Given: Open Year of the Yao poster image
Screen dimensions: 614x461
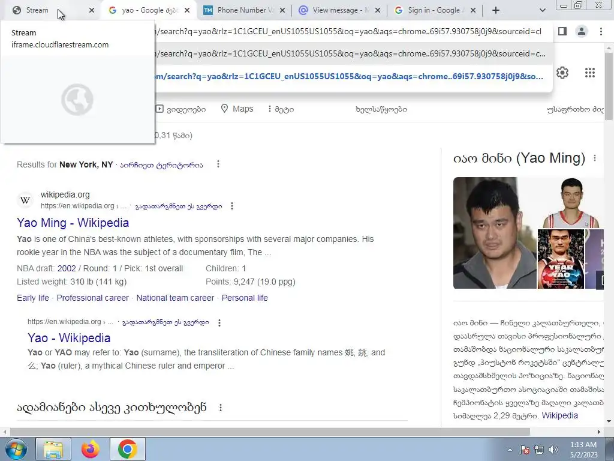Looking at the screenshot, I should [x=561, y=259].
